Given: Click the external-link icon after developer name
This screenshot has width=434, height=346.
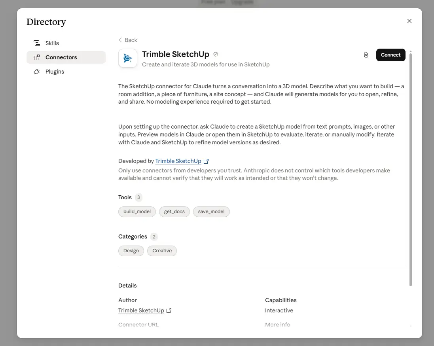Looking at the screenshot, I should (206, 161).
